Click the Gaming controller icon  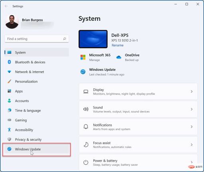(x=9, y=120)
